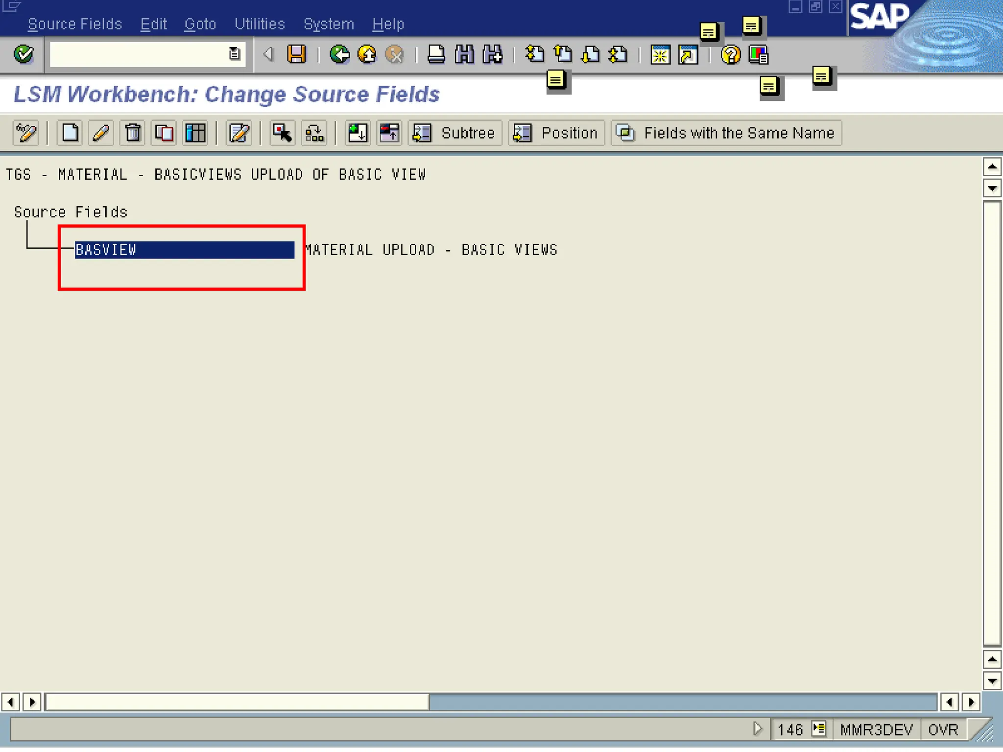Click the Customize local layout icon
The height and width of the screenshot is (752, 1003).
pyautogui.click(x=758, y=55)
